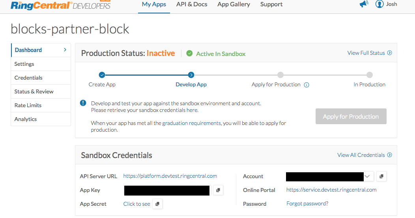Copy the App Key value
This screenshot has height=218, width=415.
click(218, 190)
